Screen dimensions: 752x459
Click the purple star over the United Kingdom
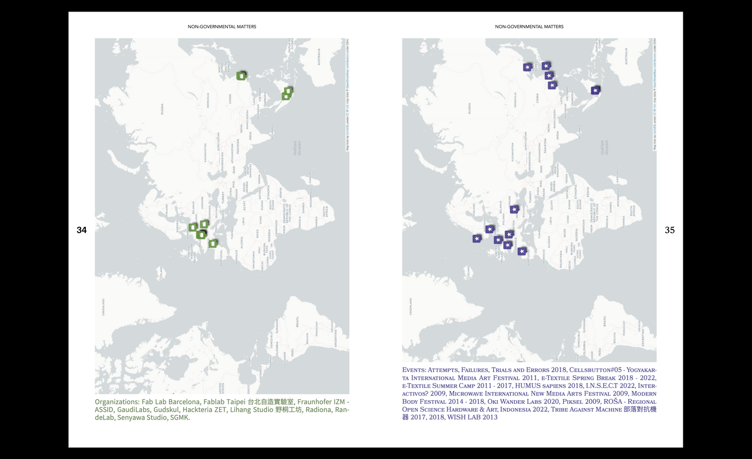coord(498,240)
